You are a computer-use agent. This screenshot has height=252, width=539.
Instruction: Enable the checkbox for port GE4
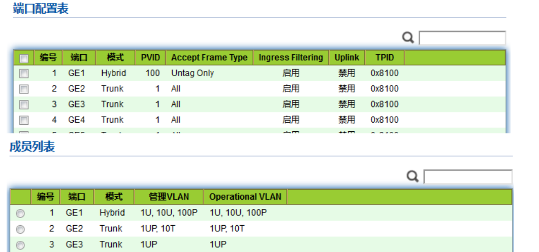coord(23,120)
